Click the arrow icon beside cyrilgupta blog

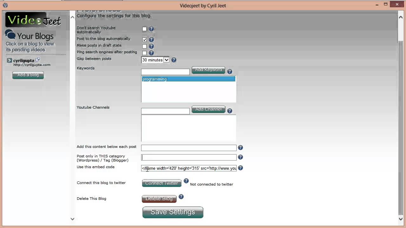(9, 60)
